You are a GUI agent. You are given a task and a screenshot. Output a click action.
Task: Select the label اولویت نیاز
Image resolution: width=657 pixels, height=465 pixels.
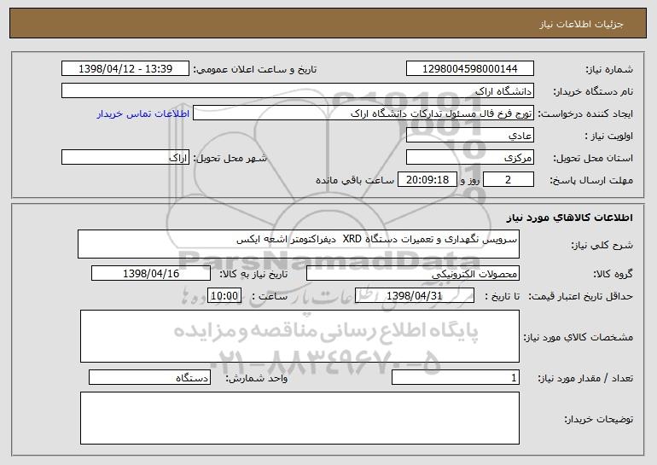[x=609, y=136]
